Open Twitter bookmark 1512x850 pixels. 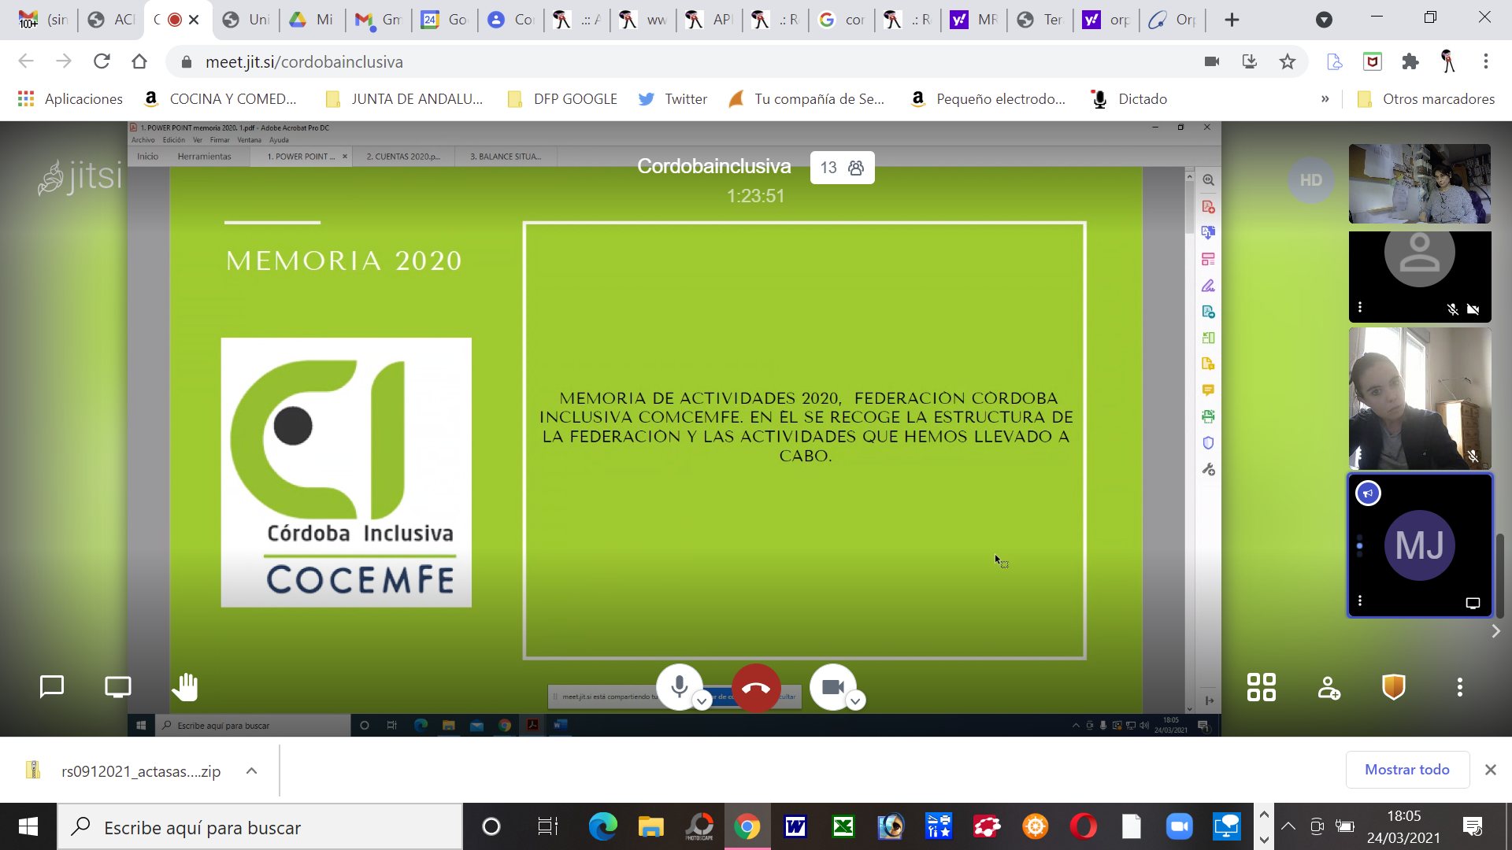point(673,99)
